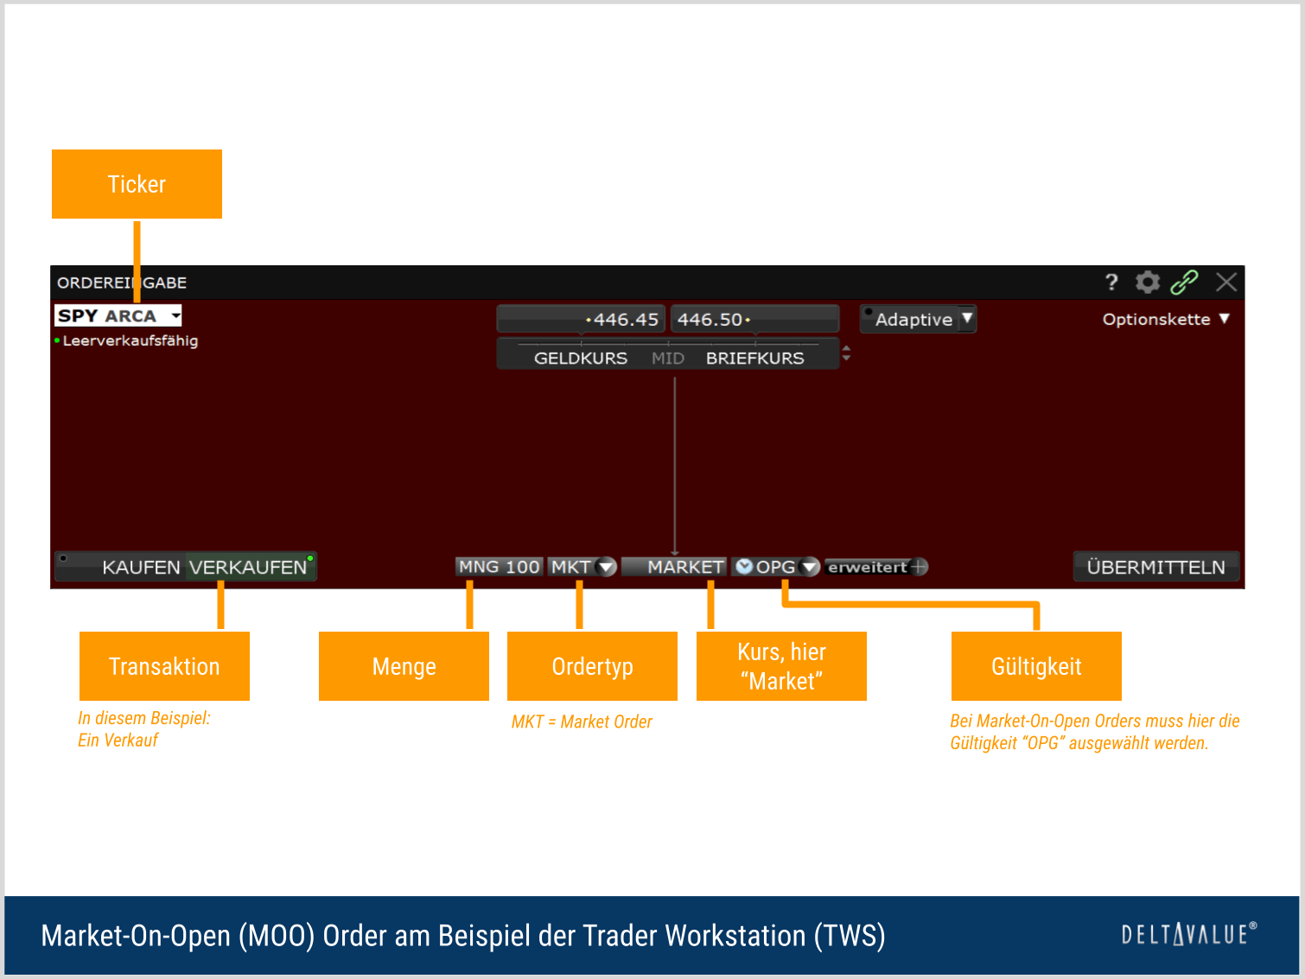
Task: Select MID price option
Action: click(668, 358)
